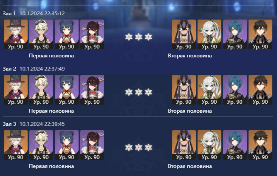Click Zhongli portrait in Зал 2
The width and height of the screenshot is (277, 176).
click(260, 90)
